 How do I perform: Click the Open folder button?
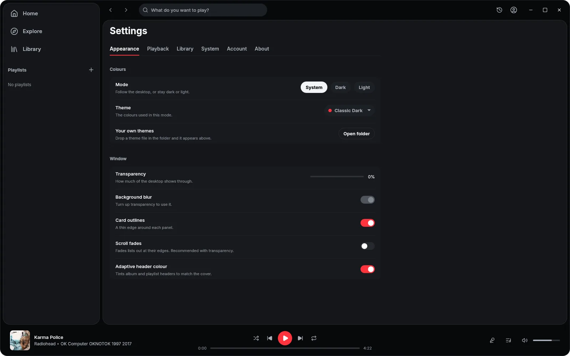pos(357,133)
